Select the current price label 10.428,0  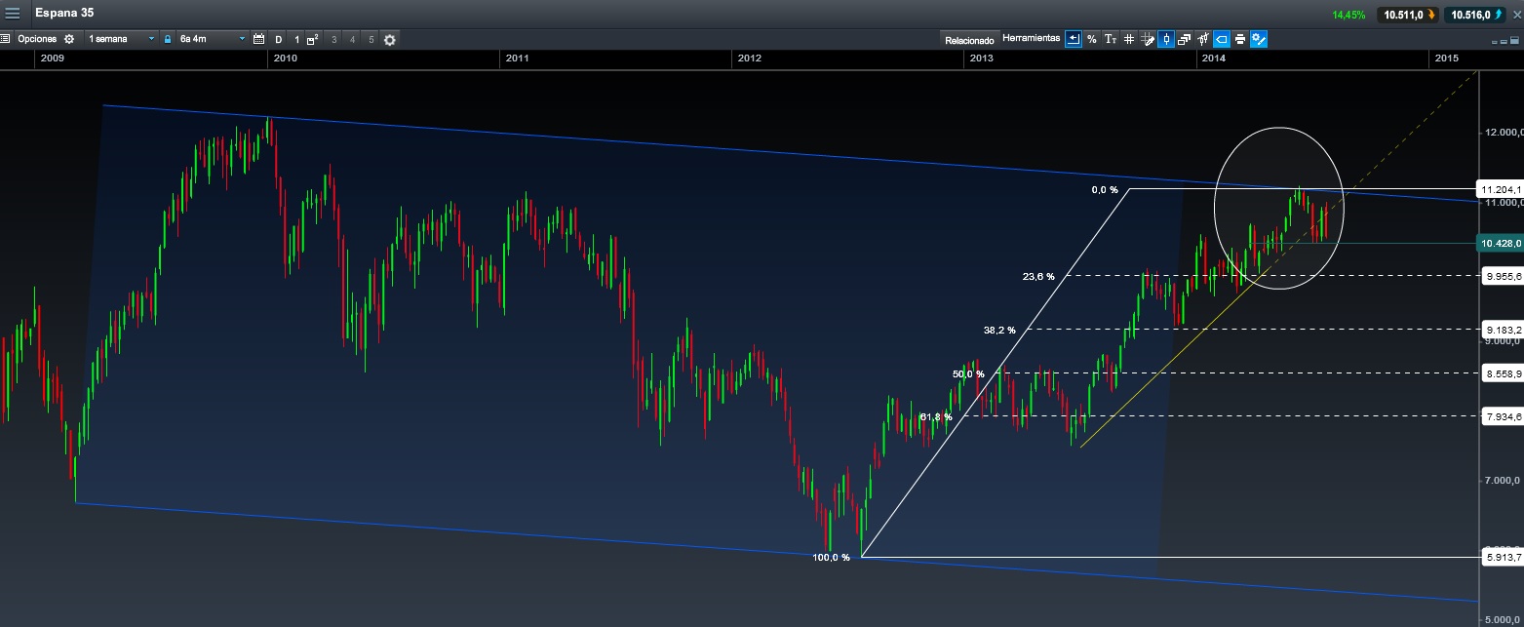point(1501,243)
